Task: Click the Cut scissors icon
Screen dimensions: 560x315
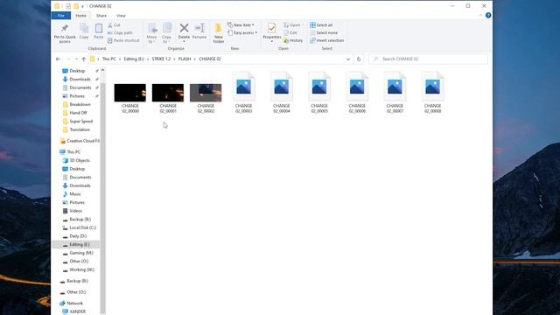Action: tap(110, 25)
